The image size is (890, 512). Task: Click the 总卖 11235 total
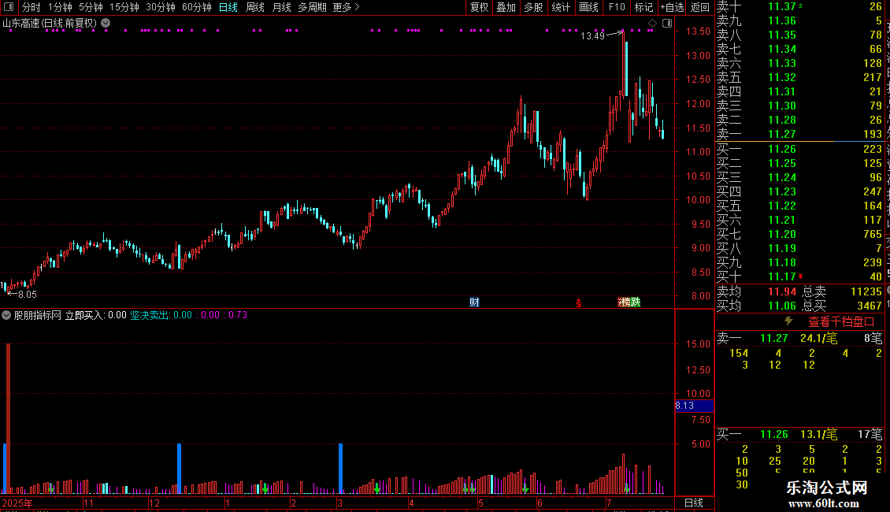point(866,291)
